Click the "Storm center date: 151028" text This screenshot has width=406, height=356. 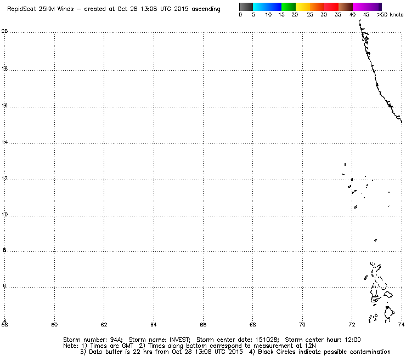[x=238, y=340]
